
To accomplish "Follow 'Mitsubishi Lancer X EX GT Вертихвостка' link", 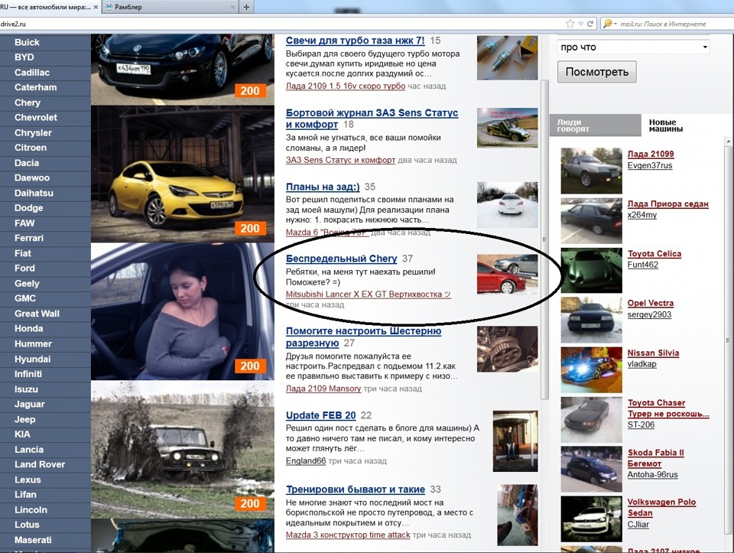I will pyautogui.click(x=368, y=294).
